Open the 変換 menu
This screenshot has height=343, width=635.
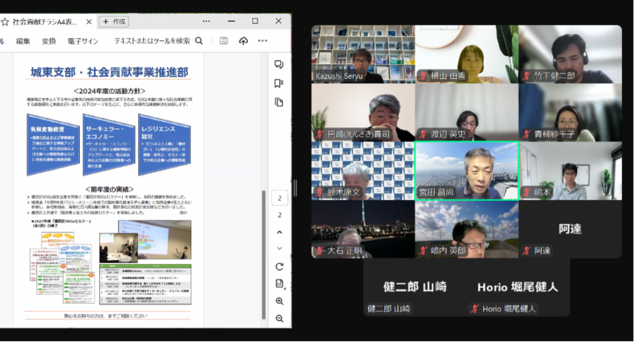[48, 41]
